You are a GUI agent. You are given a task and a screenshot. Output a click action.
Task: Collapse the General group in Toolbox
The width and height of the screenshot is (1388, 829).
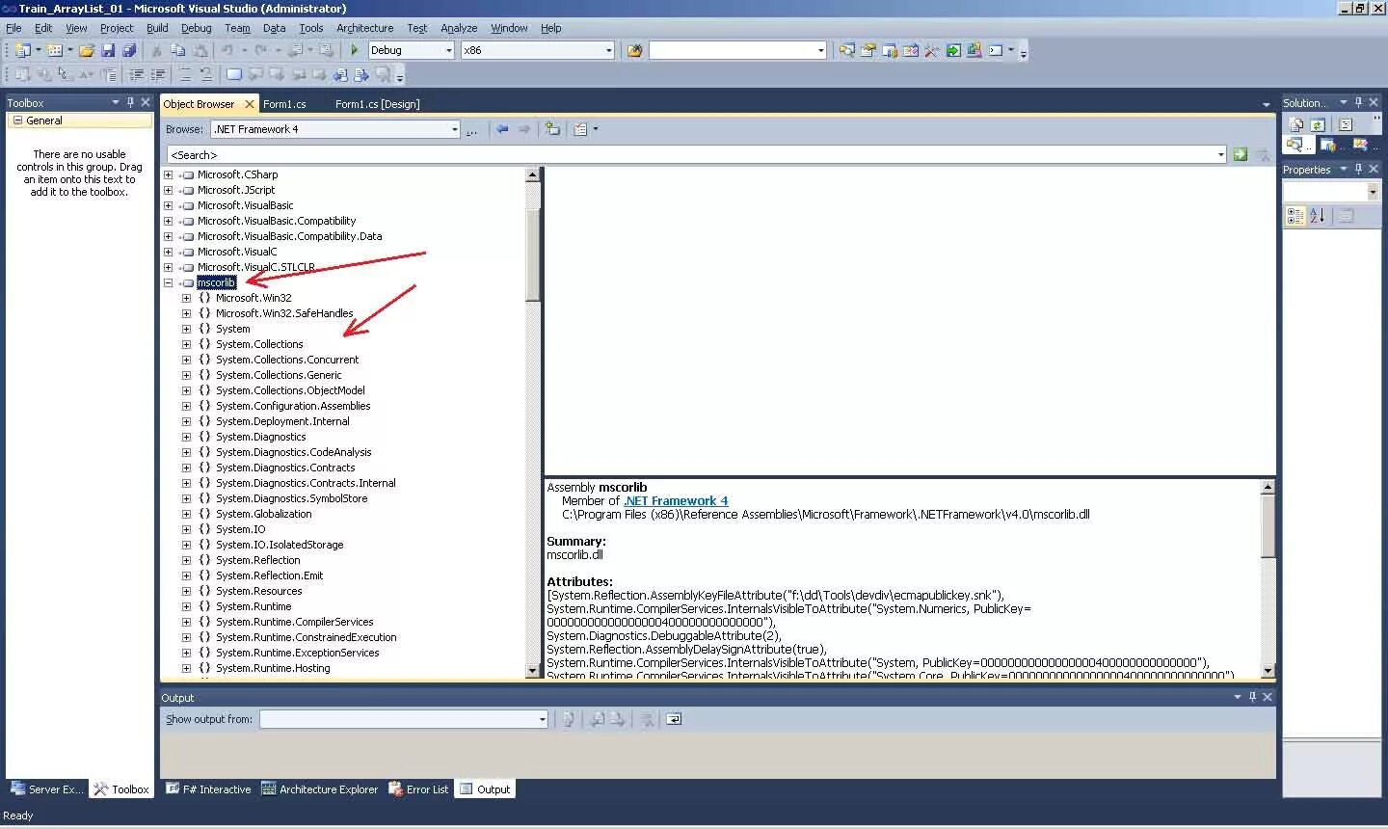[17, 120]
